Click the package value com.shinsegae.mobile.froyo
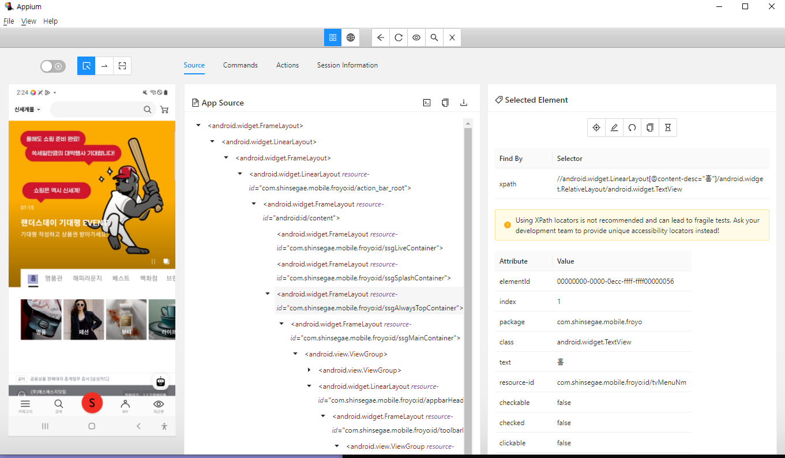This screenshot has width=785, height=458. coord(599,322)
